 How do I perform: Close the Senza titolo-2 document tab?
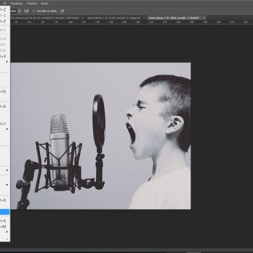point(204,18)
